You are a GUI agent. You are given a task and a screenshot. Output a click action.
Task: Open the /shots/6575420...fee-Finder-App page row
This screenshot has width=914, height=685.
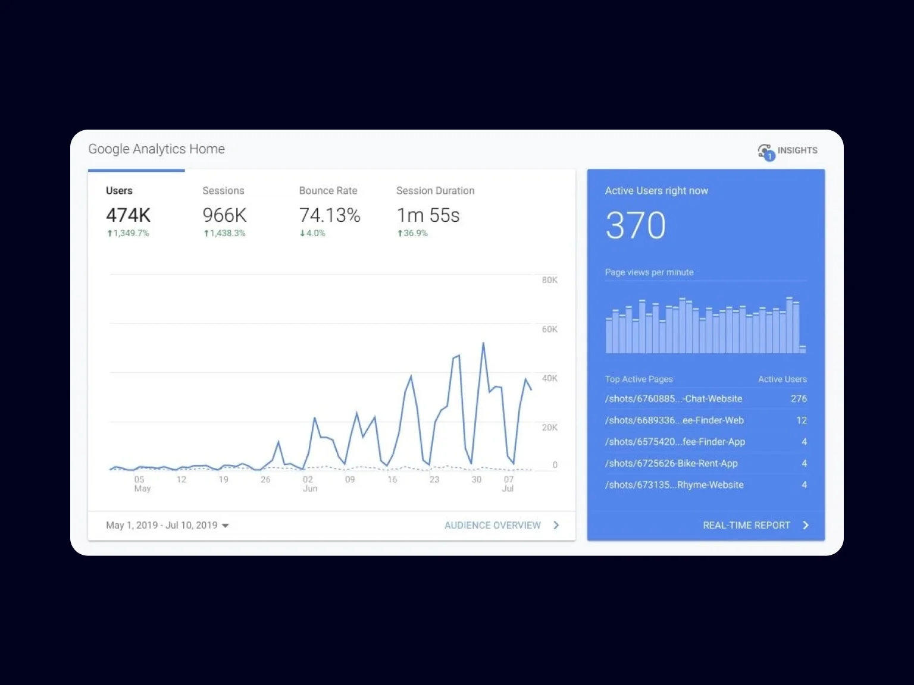(706, 442)
